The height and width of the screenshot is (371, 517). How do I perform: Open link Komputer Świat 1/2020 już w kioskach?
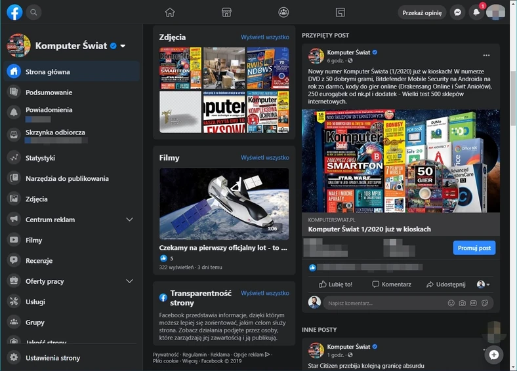pyautogui.click(x=369, y=229)
